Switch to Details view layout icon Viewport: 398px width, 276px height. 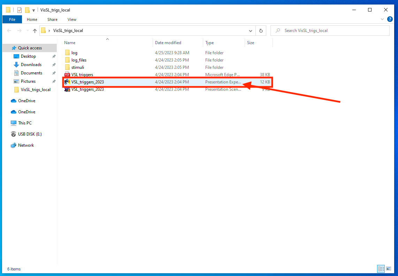(x=381, y=269)
